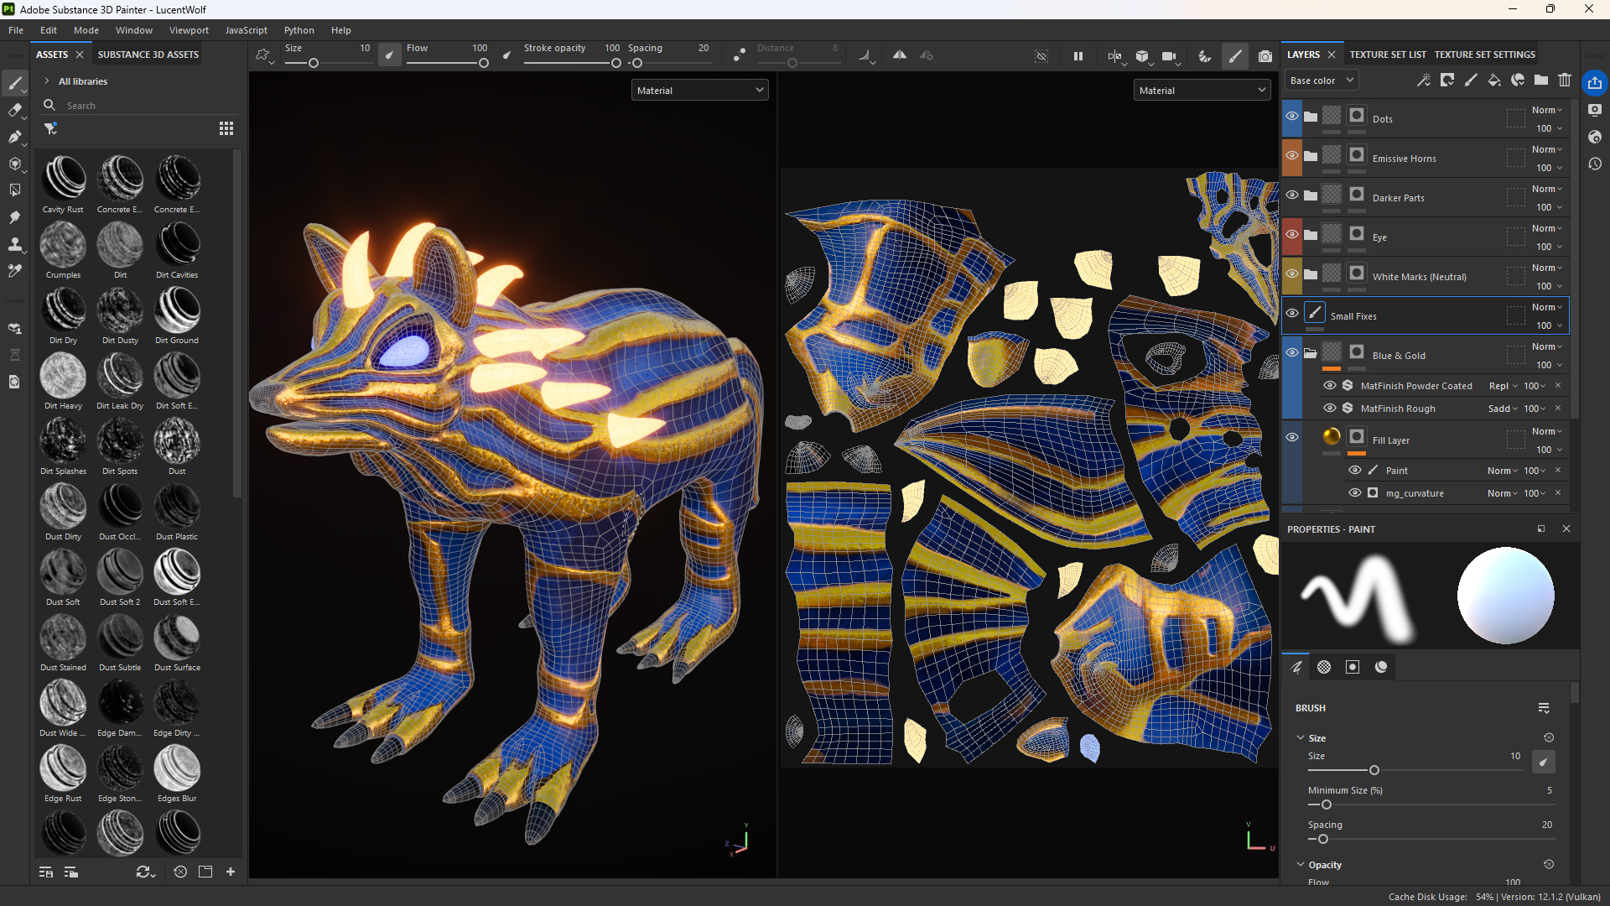Open the Python menu
The width and height of the screenshot is (1610, 906).
299,30
